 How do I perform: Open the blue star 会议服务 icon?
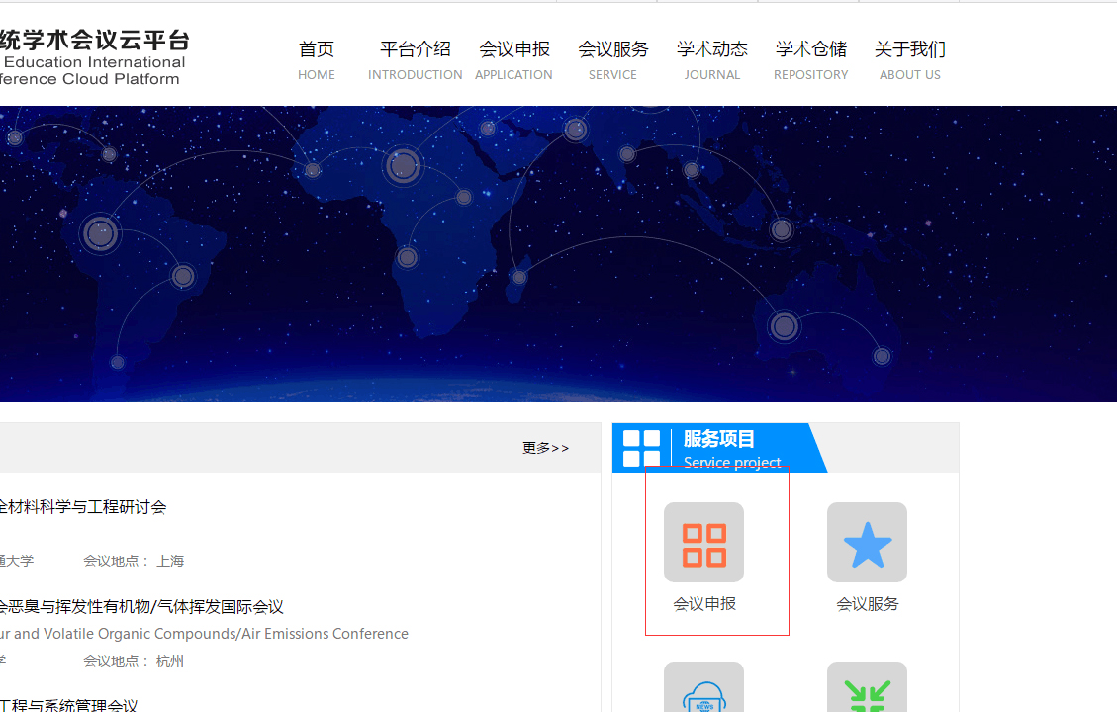click(867, 543)
